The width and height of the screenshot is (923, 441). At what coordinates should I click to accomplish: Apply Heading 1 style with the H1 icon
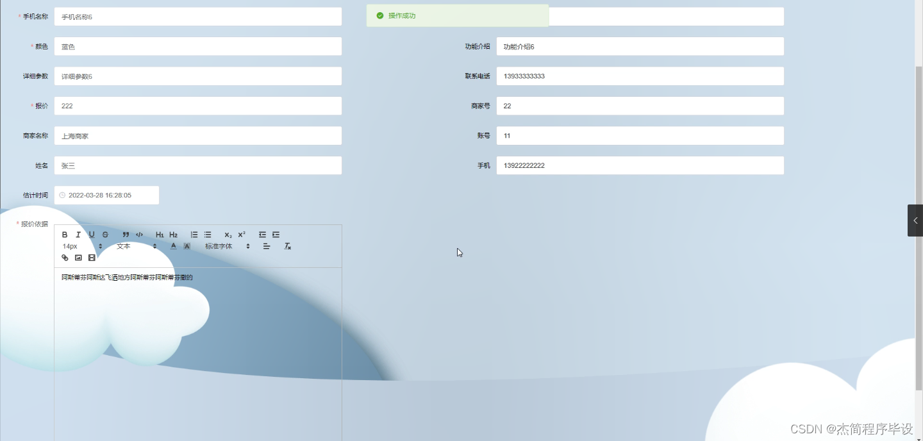click(x=160, y=234)
